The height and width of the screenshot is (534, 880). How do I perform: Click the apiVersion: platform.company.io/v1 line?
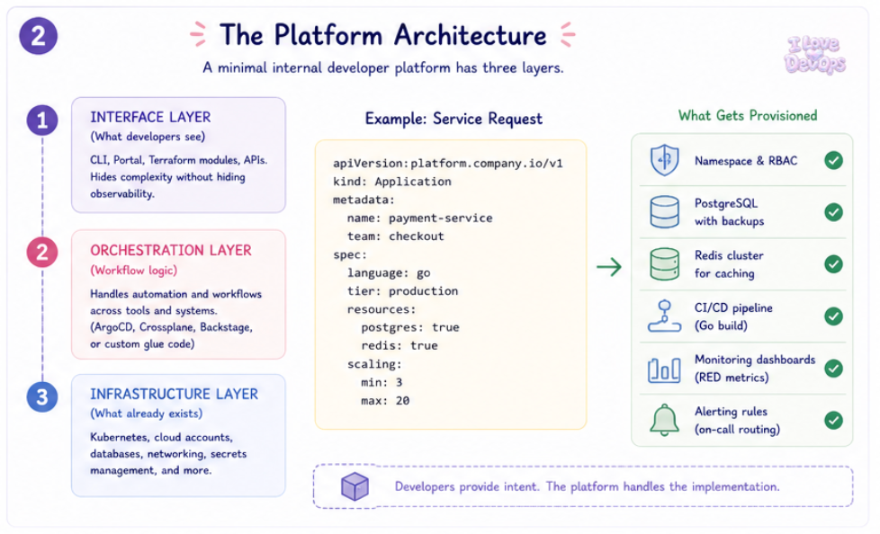(448, 164)
